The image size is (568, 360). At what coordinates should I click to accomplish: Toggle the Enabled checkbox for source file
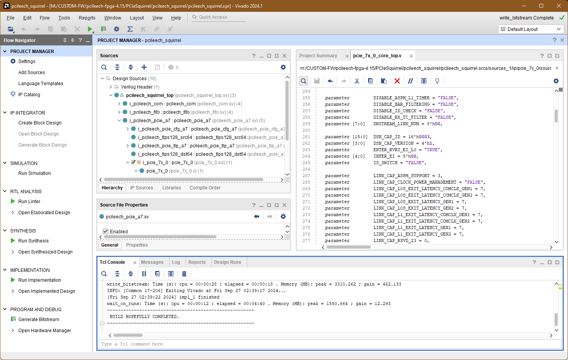pos(105,231)
